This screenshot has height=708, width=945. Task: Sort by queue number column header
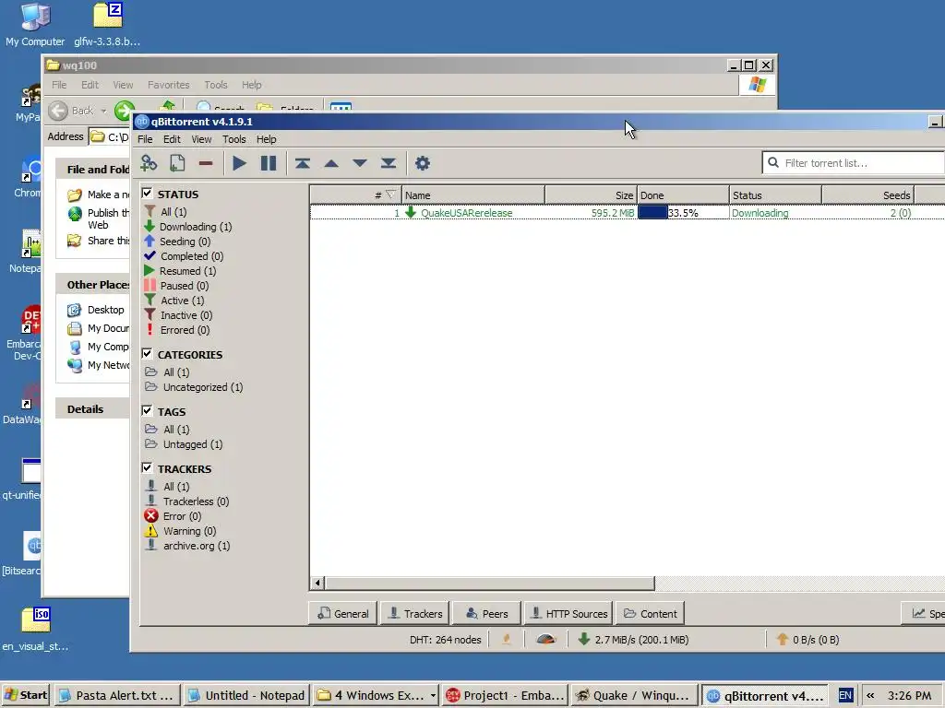point(355,195)
